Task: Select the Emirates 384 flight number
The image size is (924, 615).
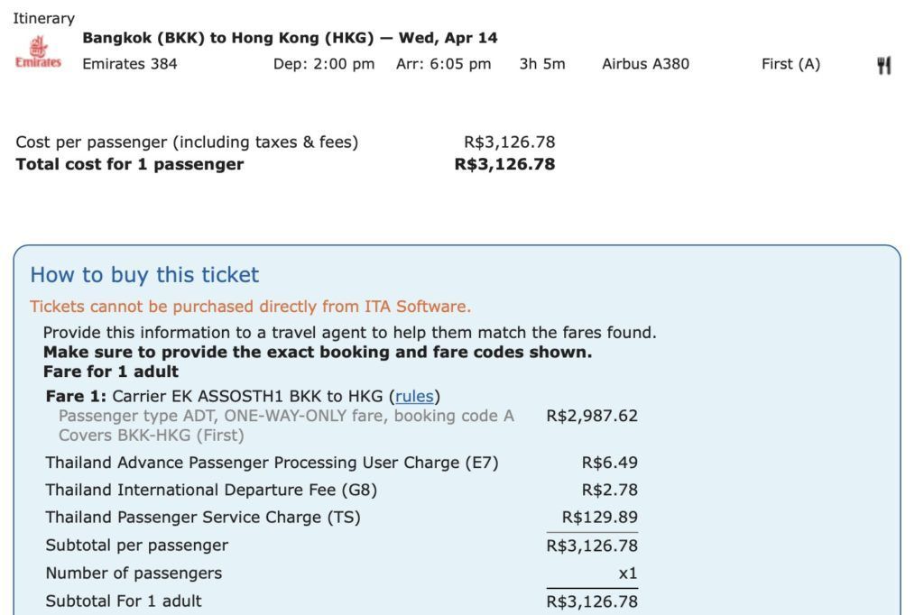Action: point(130,64)
